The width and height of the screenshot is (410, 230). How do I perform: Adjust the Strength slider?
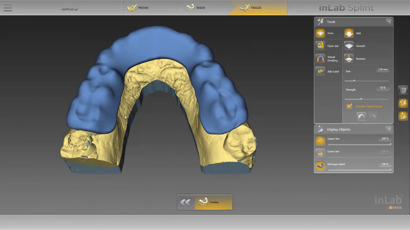367,99
